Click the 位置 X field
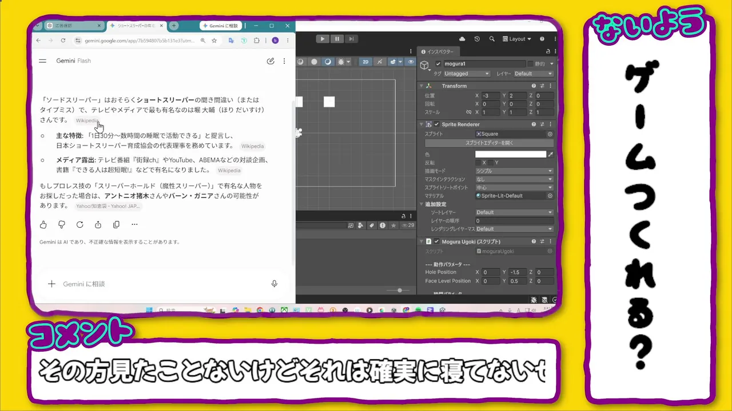 click(x=490, y=96)
